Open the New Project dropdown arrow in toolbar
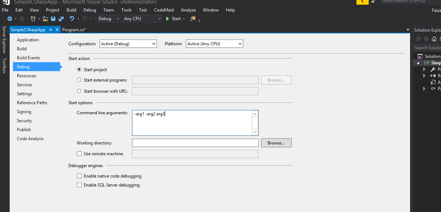441x212 pixels. [x=39, y=19]
